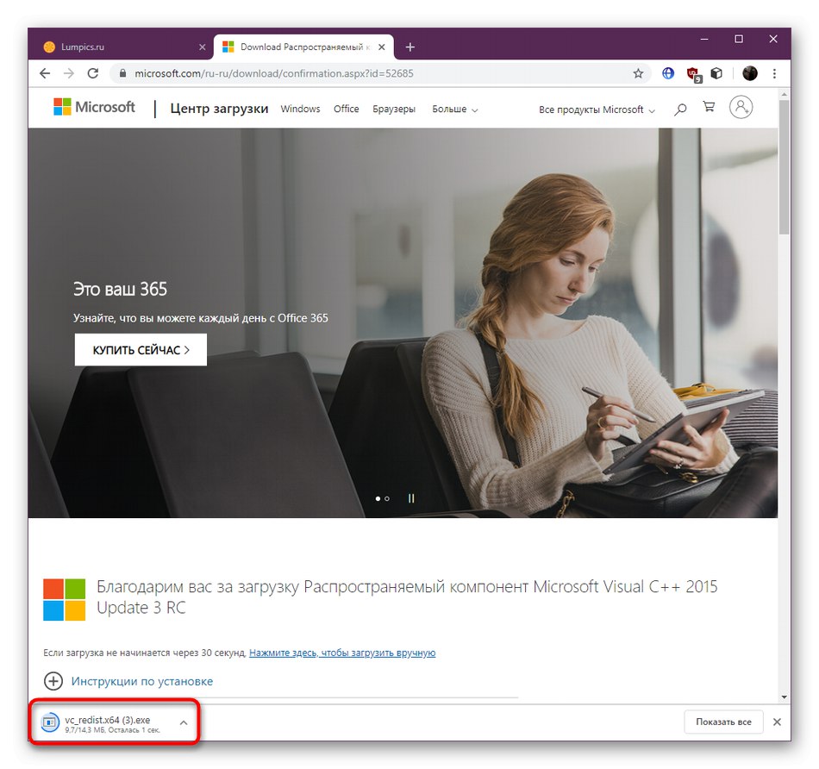Open the red shield ad-blocker extension

point(694,74)
